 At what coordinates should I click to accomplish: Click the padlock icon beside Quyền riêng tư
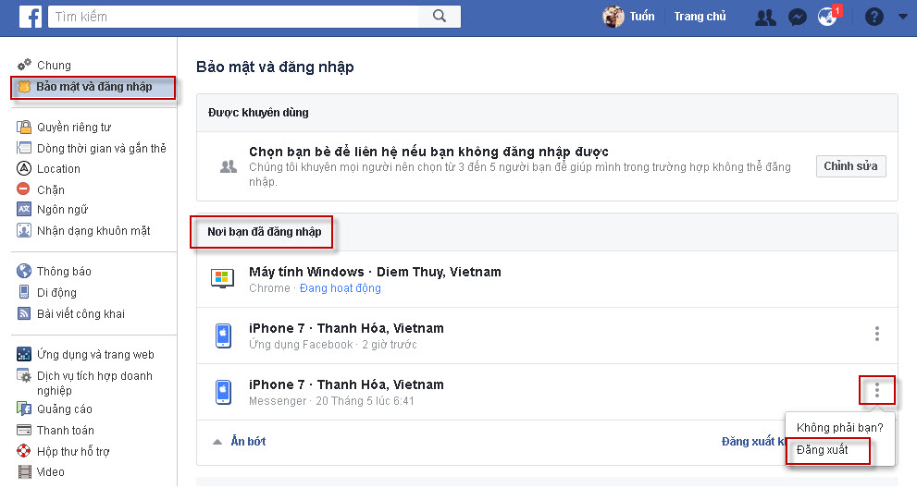pyautogui.click(x=24, y=127)
